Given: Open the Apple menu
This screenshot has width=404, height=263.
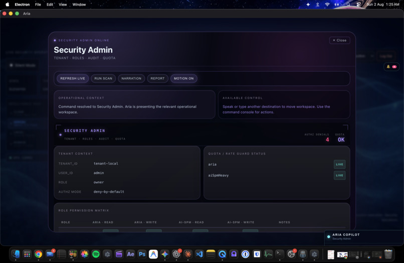Looking at the screenshot, I should coord(8,5).
